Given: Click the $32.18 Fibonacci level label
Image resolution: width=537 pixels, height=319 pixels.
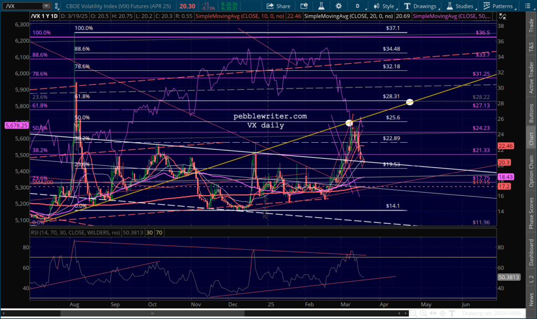Looking at the screenshot, I should 391,66.
